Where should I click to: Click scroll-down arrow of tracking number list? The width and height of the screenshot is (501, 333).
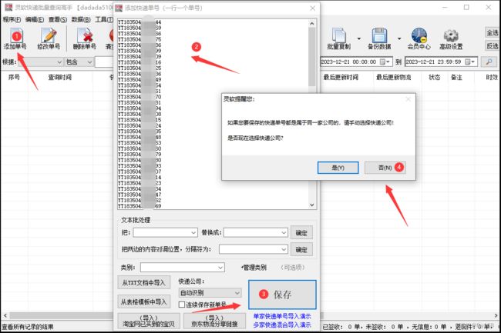[x=312, y=205]
